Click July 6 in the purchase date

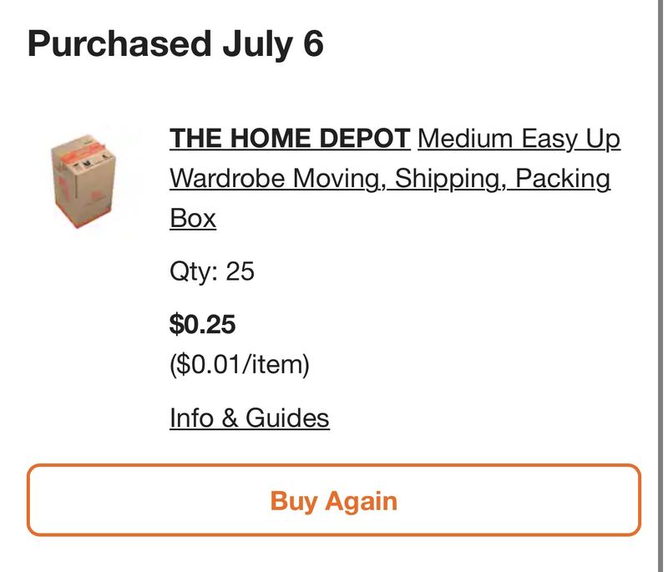[273, 45]
